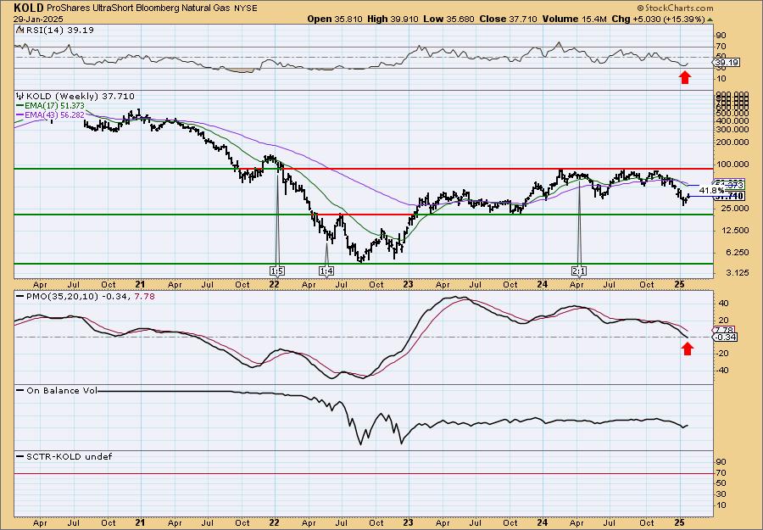Click the 200.000 price axis label
Viewport: 763px width, 530px height.
(x=732, y=142)
